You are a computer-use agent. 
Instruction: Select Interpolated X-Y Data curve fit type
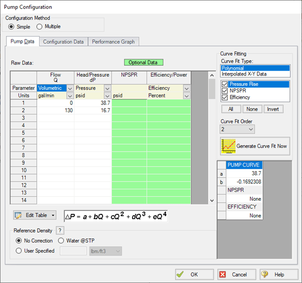coord(244,74)
